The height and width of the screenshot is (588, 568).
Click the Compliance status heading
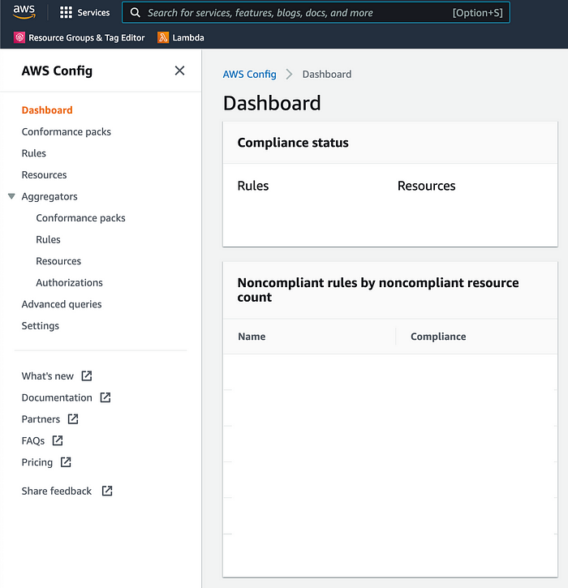click(293, 143)
